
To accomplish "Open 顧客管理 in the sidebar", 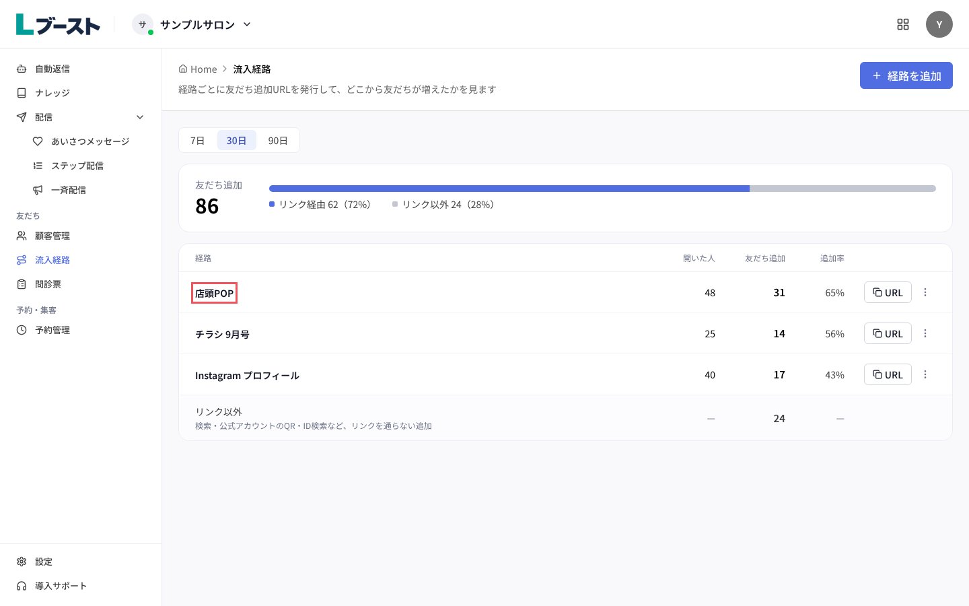I will (81, 236).
